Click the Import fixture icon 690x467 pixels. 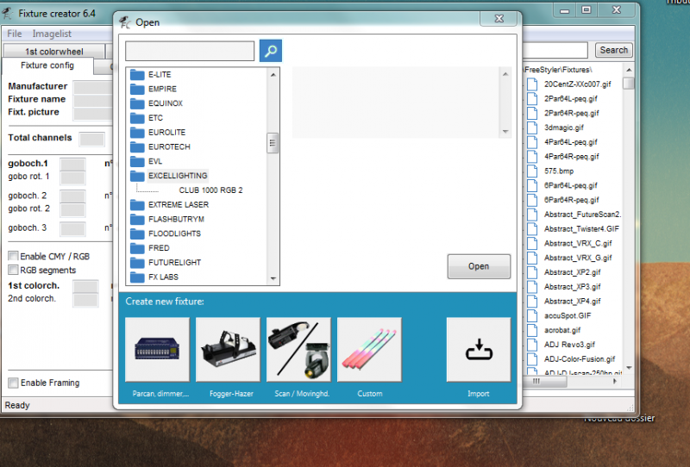click(x=478, y=349)
